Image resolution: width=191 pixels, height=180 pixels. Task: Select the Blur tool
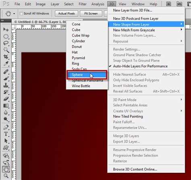click(6, 112)
